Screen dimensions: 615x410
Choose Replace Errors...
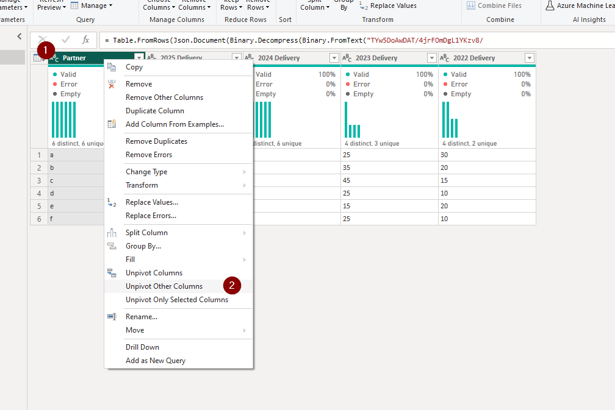coord(178,216)
